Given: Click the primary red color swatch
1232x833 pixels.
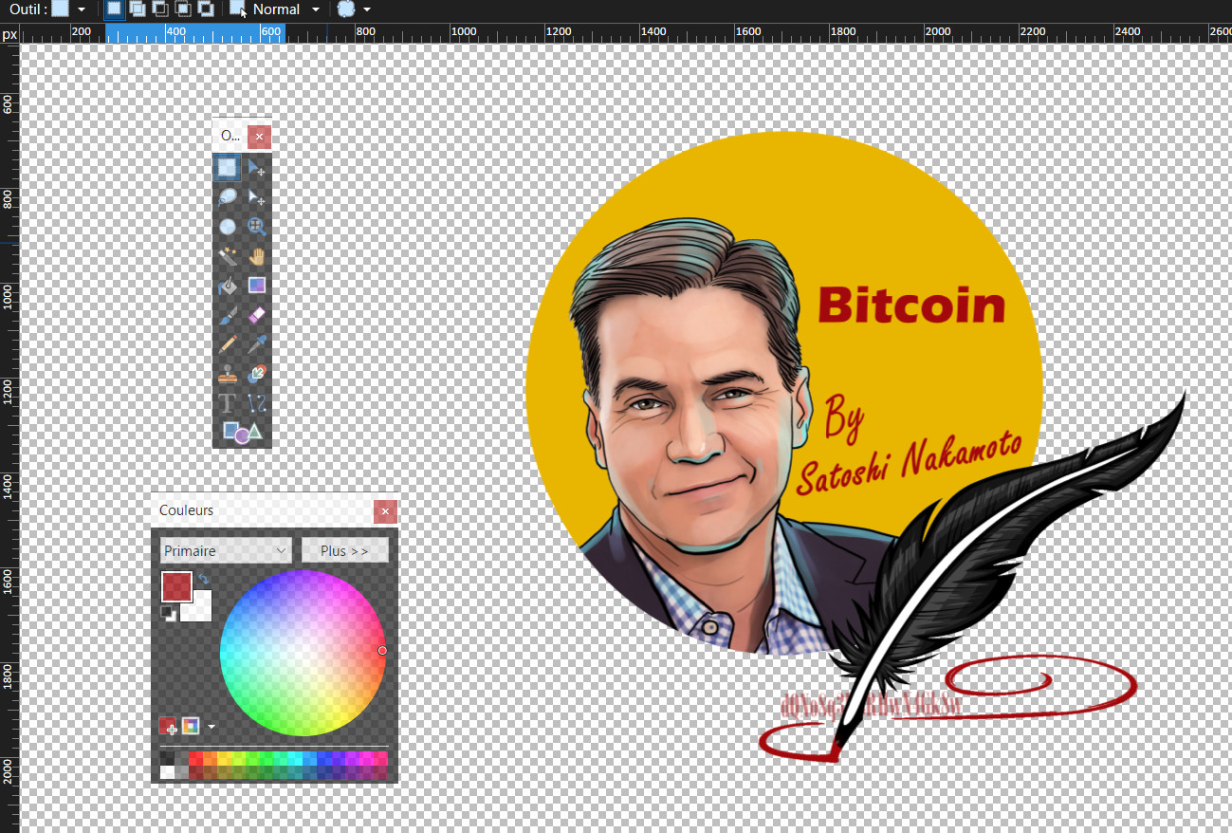Looking at the screenshot, I should 176,586.
